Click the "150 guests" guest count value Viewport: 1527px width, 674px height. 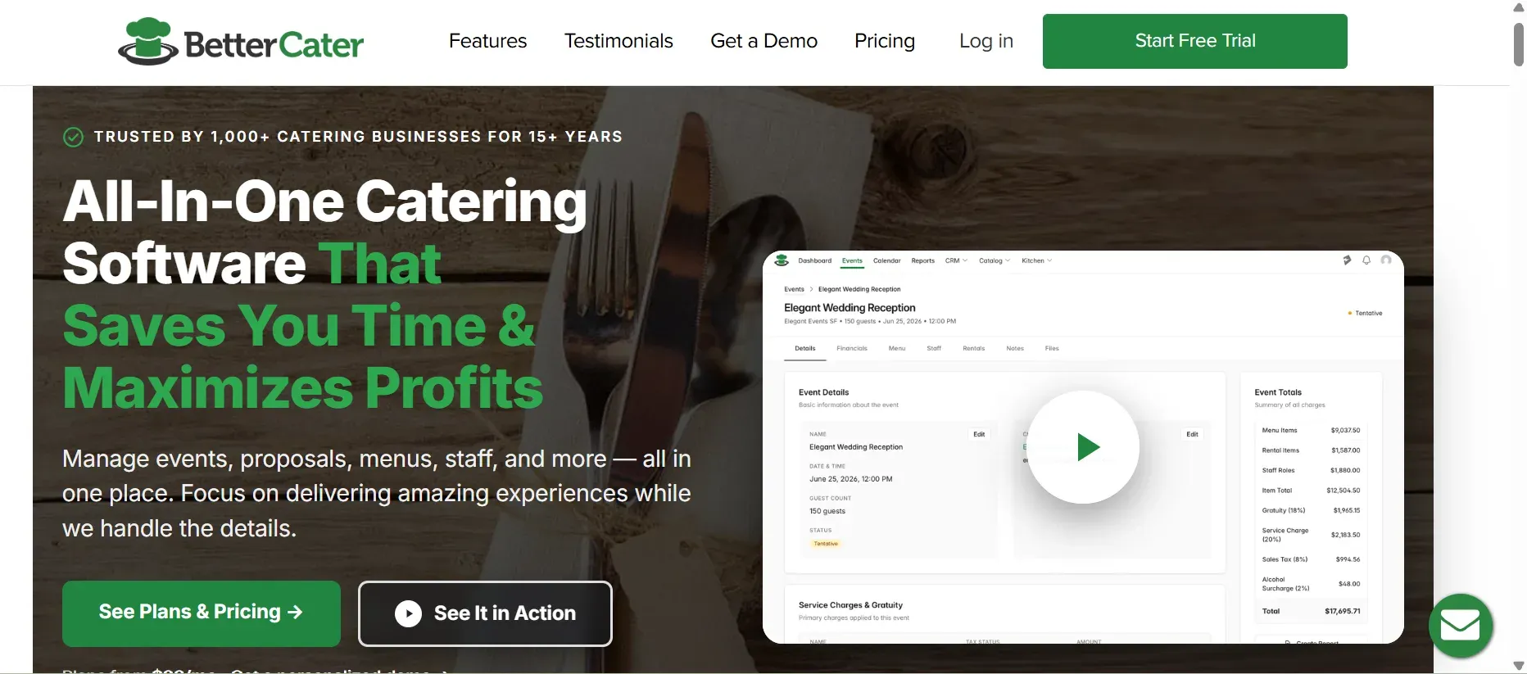[827, 511]
